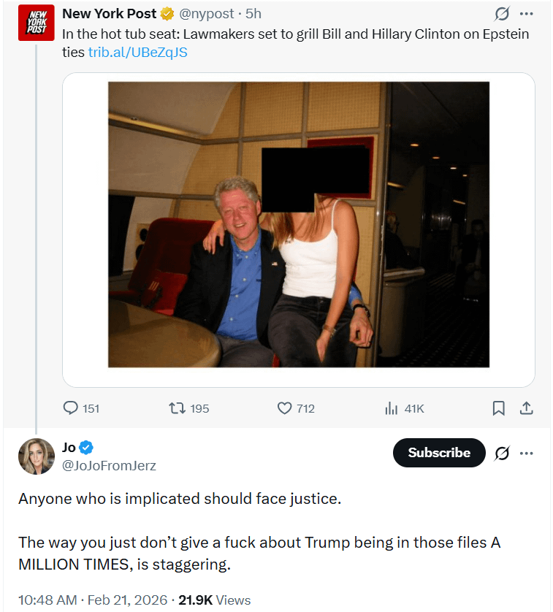Viewport: 553px width, 612px height.
Task: Reply to the New York Post tweet
Action: pyautogui.click(x=72, y=408)
